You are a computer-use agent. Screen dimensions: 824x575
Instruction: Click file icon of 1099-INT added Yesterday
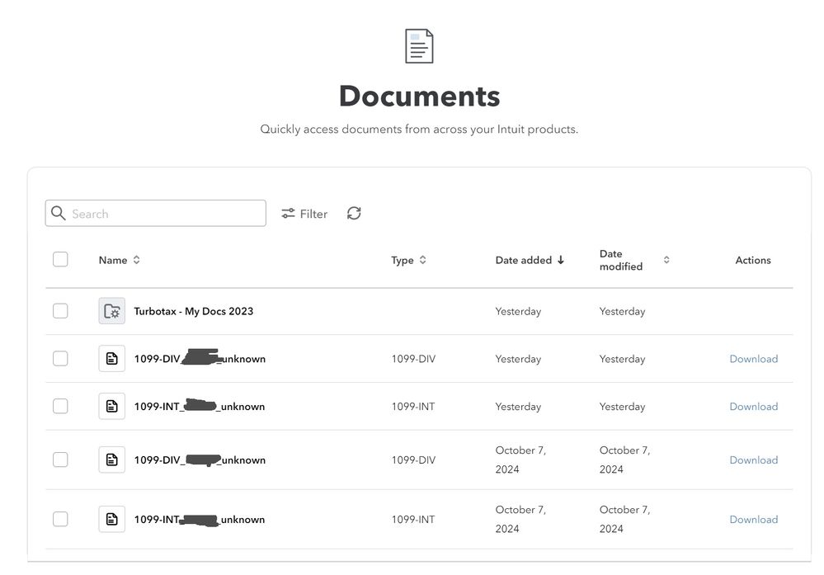click(x=112, y=406)
